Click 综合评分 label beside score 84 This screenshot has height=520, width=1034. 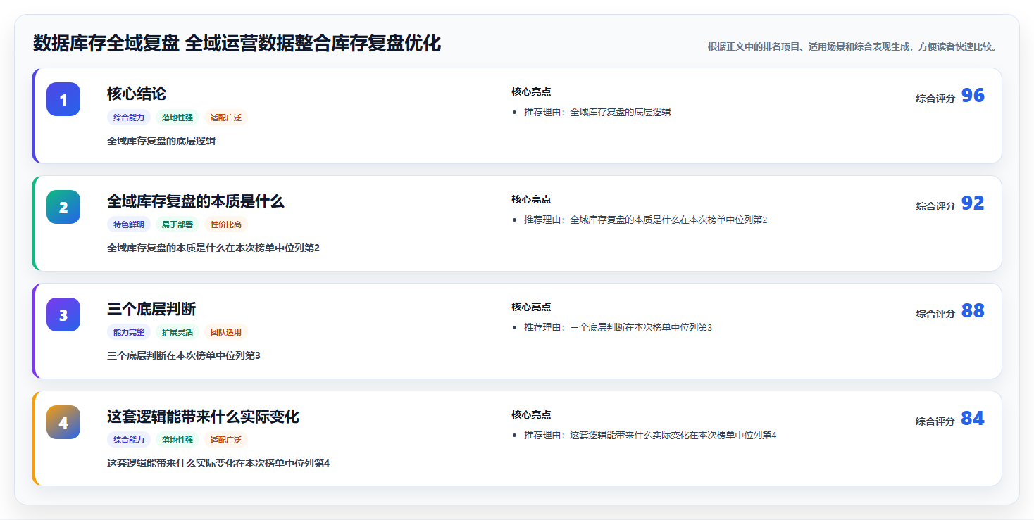pyautogui.click(x=935, y=421)
